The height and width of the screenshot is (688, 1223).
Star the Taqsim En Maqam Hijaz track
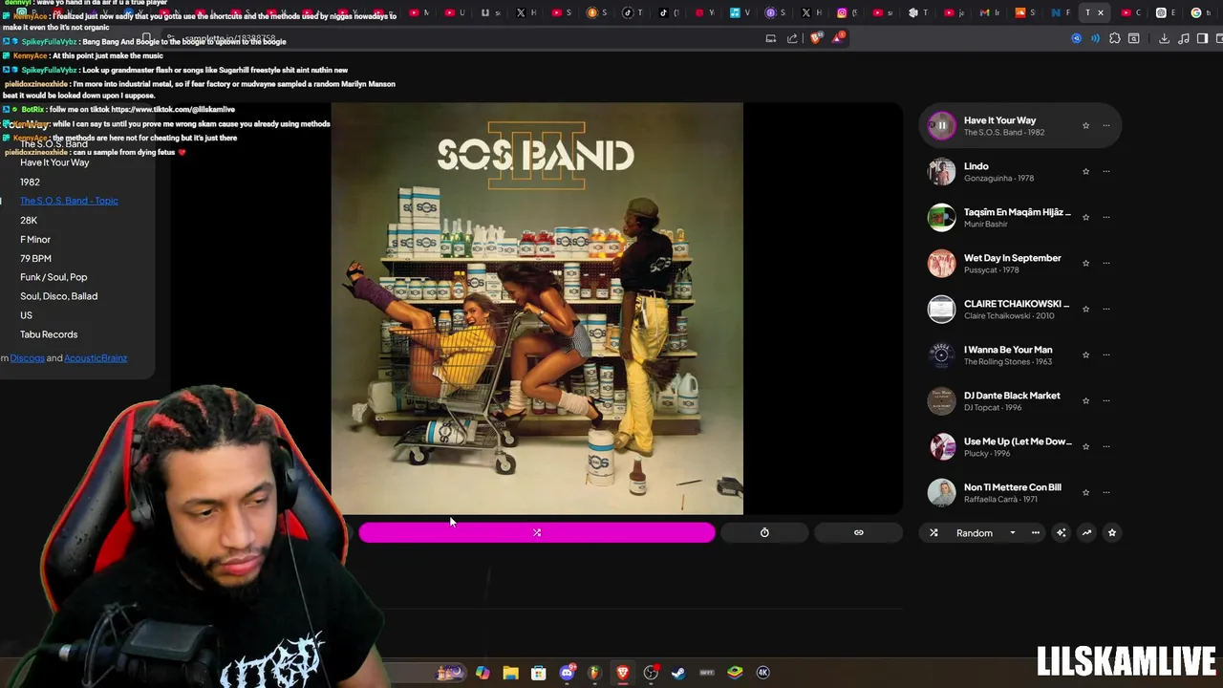(1085, 217)
